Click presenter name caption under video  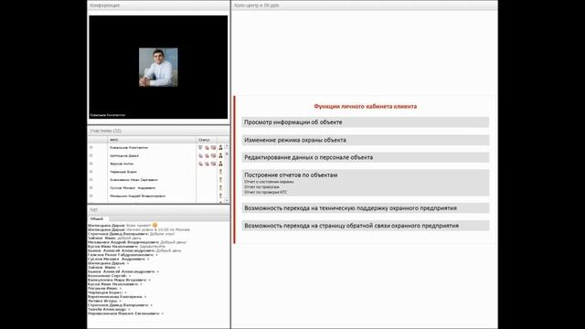(x=108, y=115)
